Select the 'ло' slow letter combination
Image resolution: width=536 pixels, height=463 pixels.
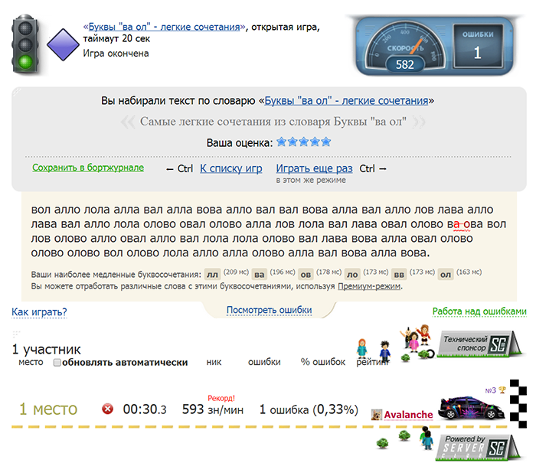coord(352,275)
